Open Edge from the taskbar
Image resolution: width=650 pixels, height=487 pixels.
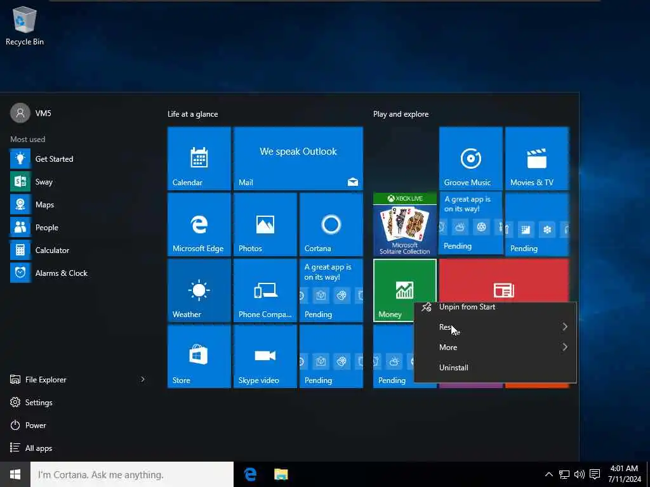tap(250, 474)
